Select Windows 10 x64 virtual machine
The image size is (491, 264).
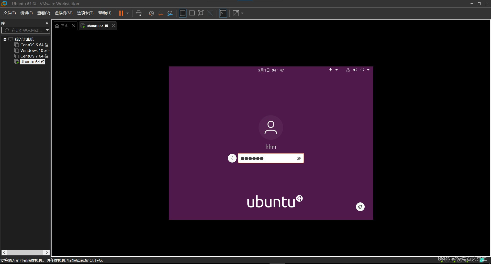coord(35,51)
